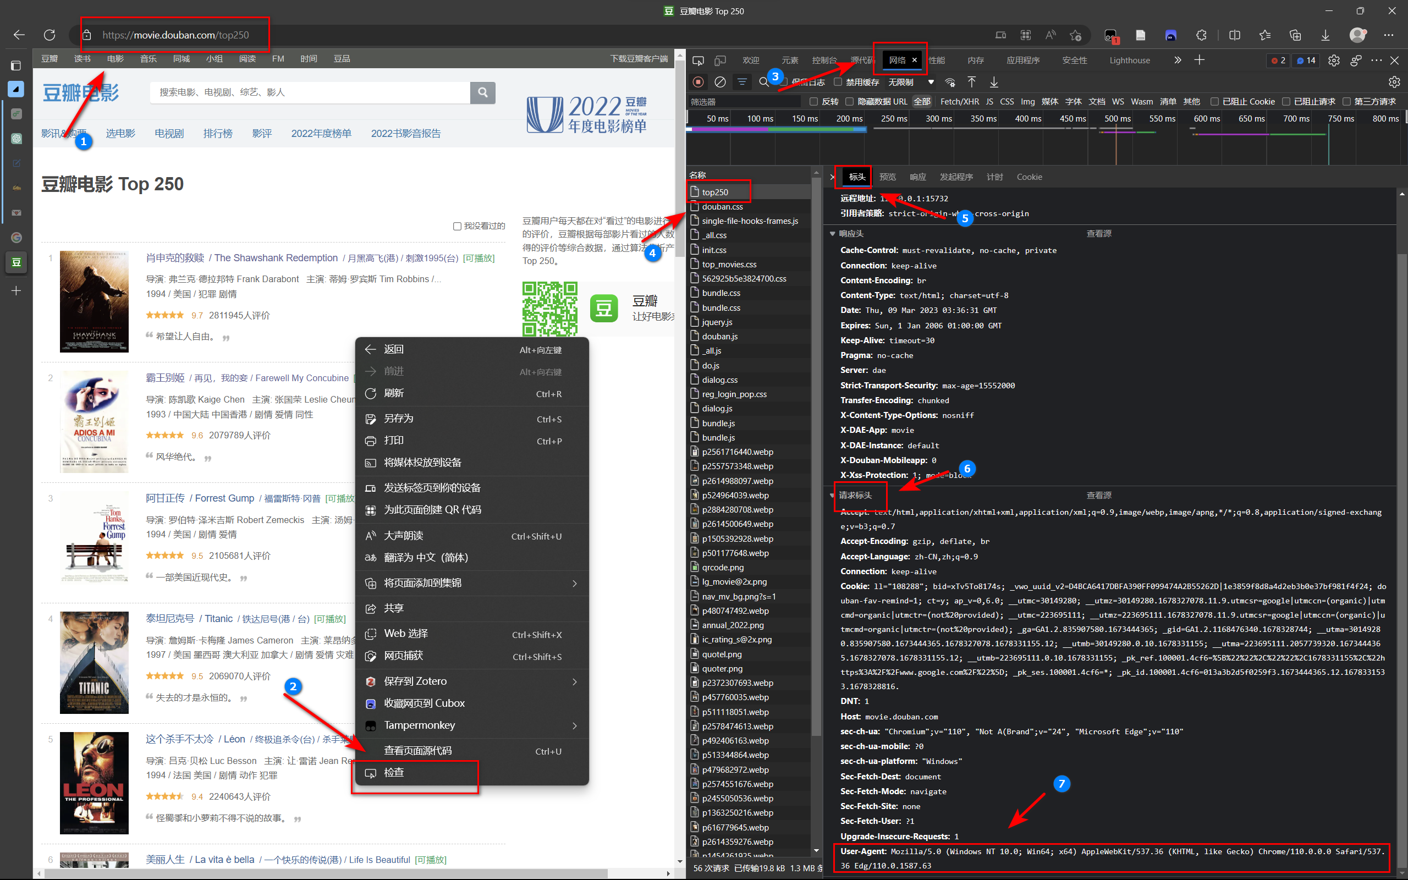Click the Douban search input field

[310, 92]
